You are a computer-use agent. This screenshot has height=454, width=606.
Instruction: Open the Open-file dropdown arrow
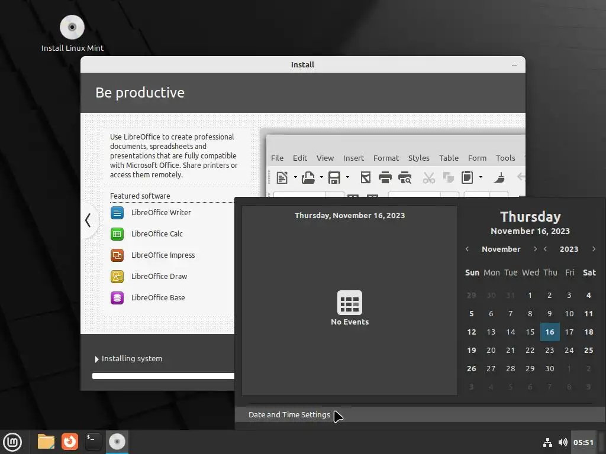(x=321, y=177)
